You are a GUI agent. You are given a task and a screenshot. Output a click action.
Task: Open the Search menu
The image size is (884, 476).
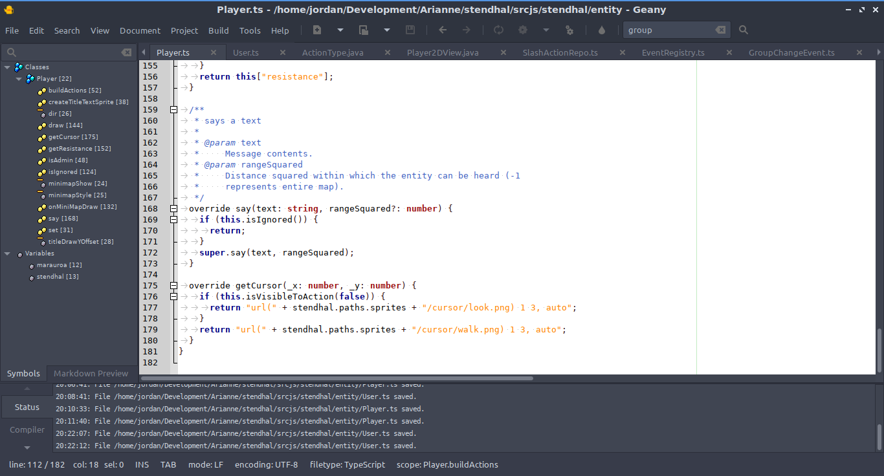[x=67, y=30]
